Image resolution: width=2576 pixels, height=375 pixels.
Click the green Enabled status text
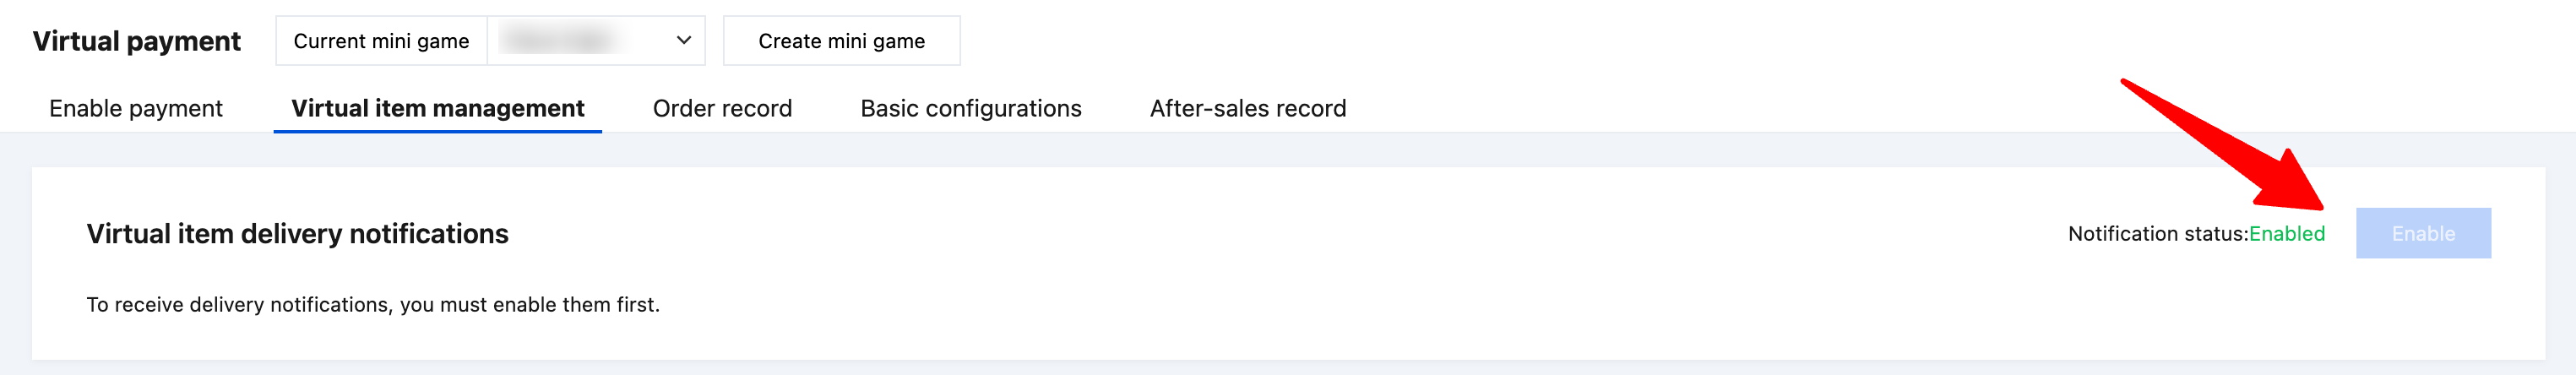pyautogui.click(x=2286, y=234)
